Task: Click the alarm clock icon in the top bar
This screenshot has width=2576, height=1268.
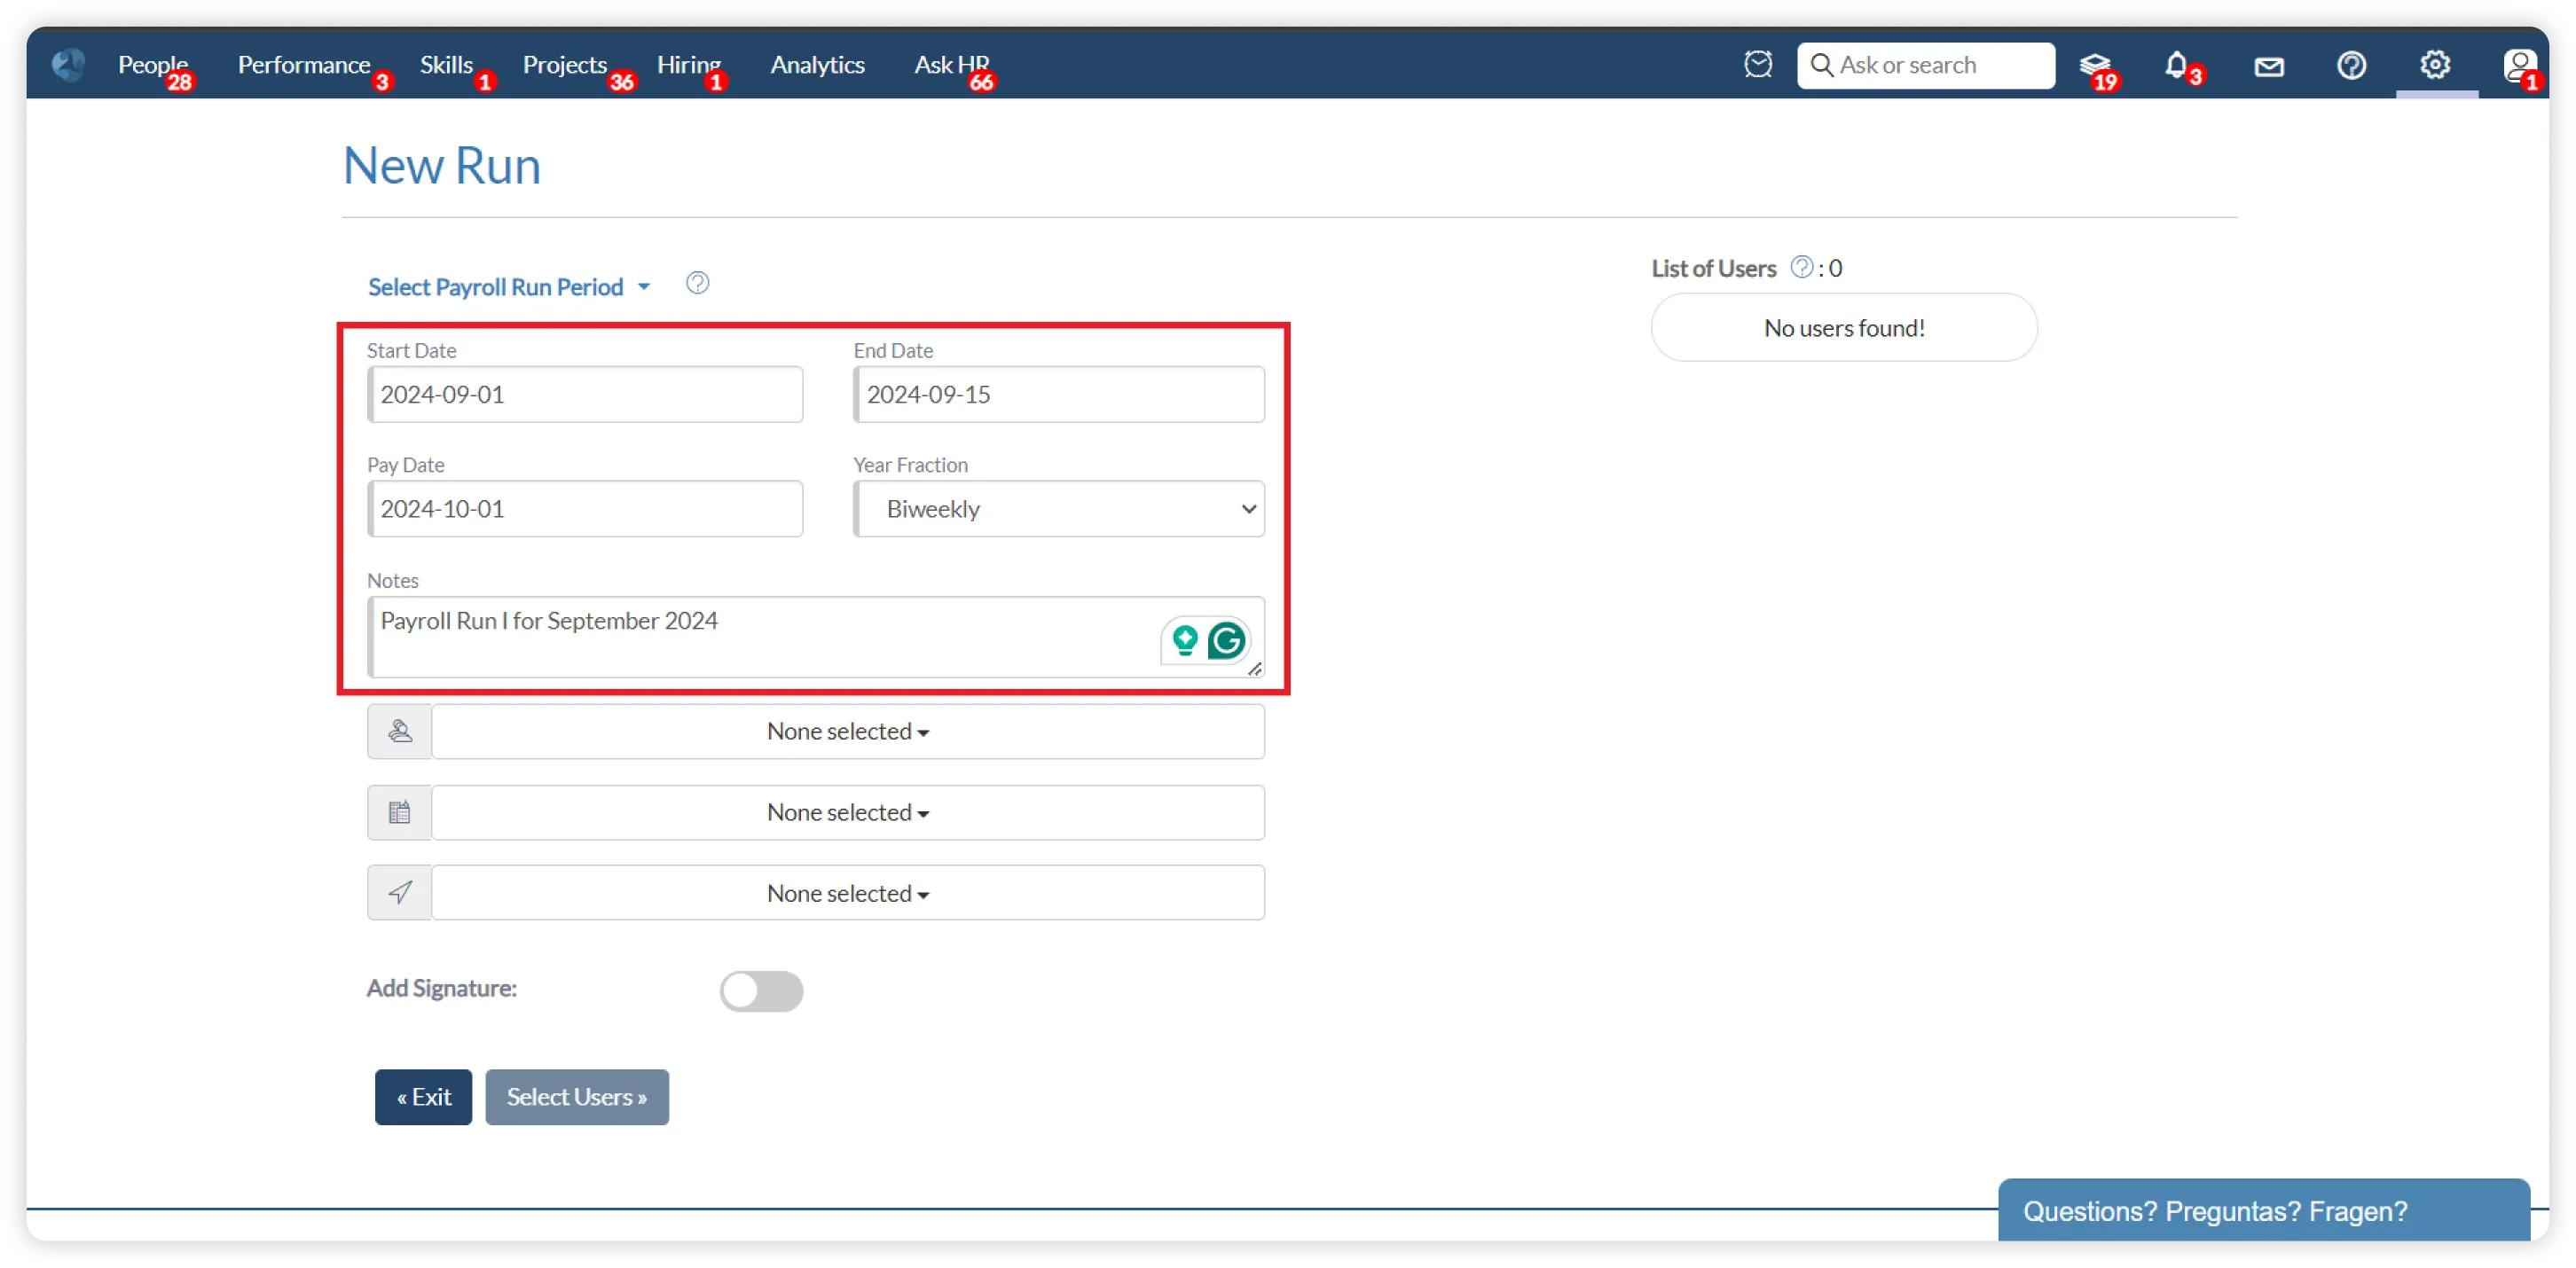Action: [1757, 65]
